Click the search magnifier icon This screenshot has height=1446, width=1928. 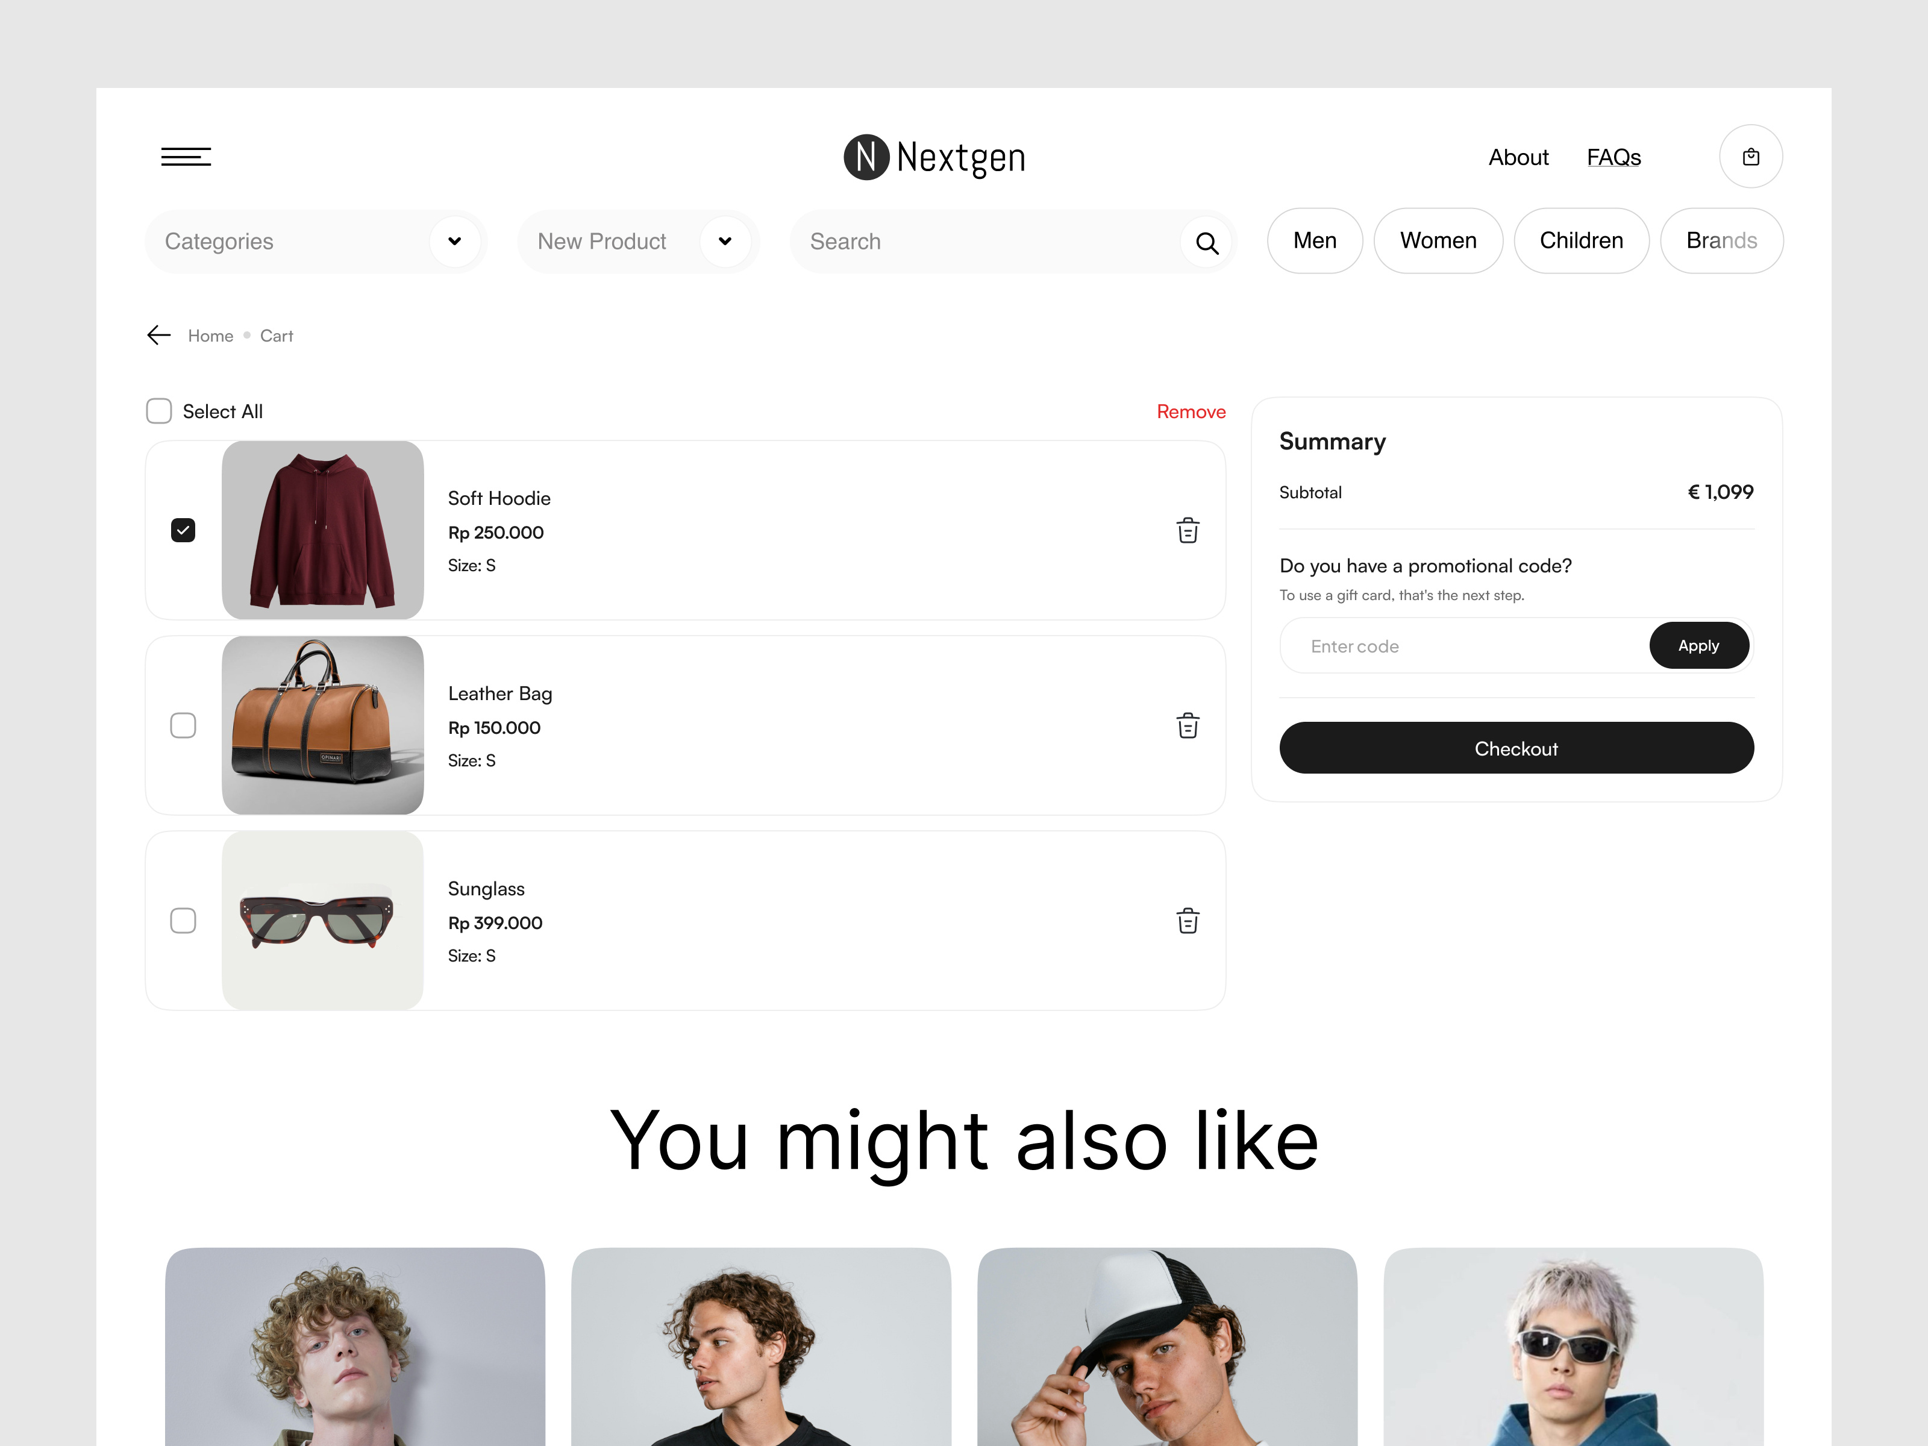pyautogui.click(x=1207, y=242)
